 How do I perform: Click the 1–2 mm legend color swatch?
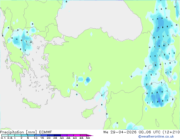coord(18,135)
